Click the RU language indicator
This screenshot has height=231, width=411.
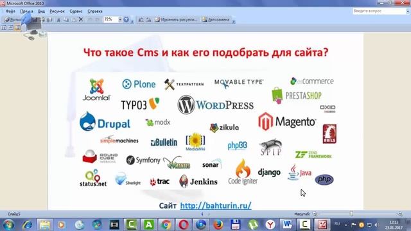point(337,224)
